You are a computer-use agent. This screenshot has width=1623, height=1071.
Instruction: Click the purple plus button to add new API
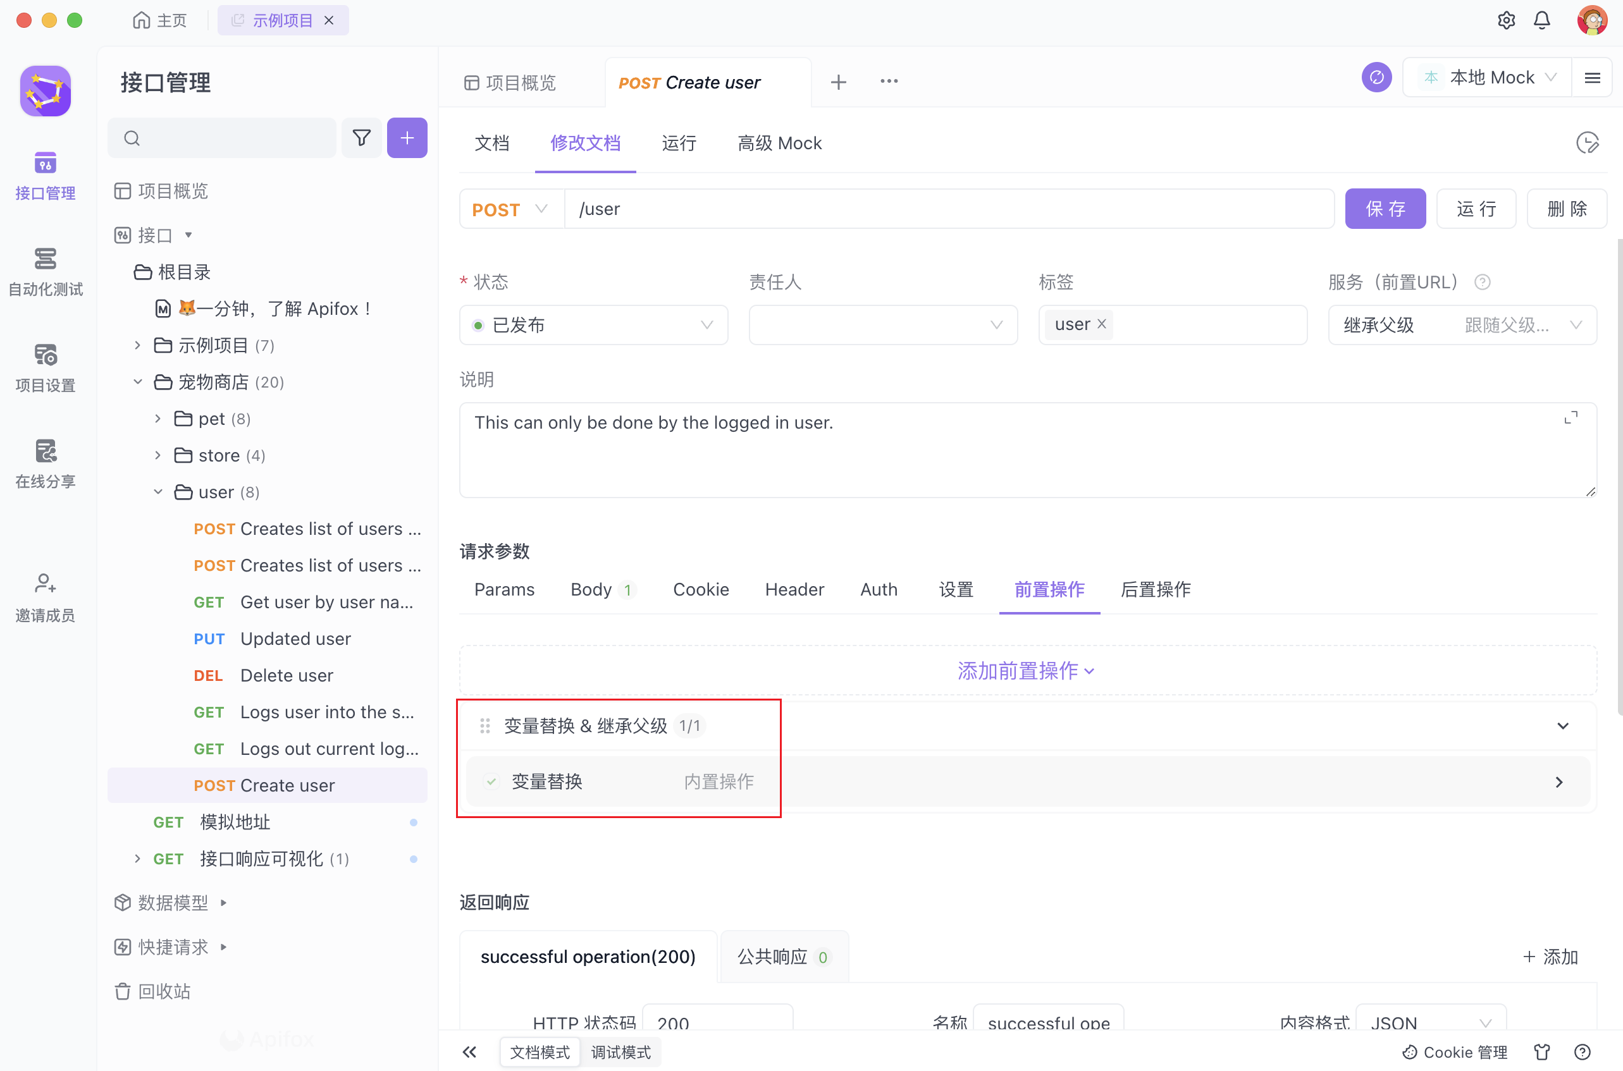[x=407, y=137]
